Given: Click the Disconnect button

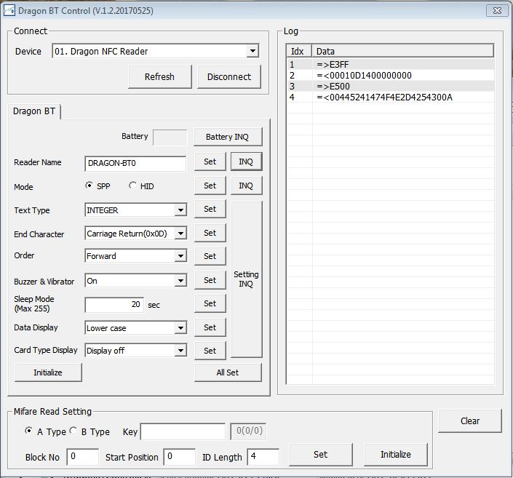Looking at the screenshot, I should (229, 76).
